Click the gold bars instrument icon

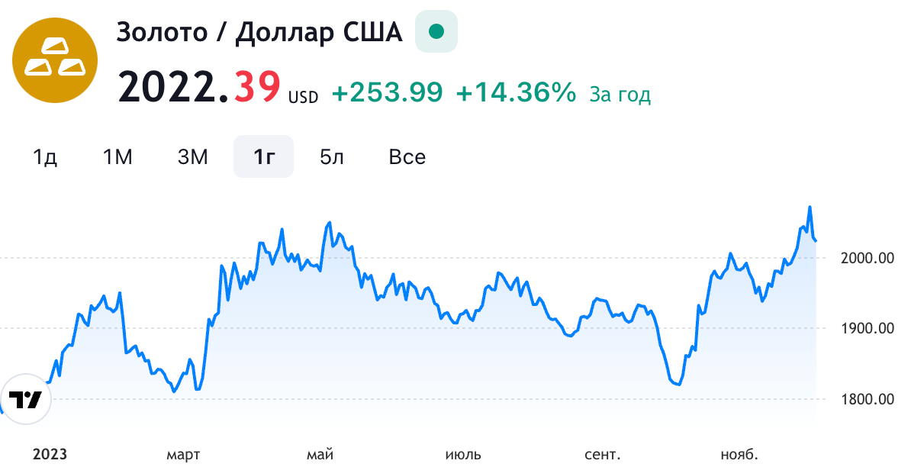point(55,60)
